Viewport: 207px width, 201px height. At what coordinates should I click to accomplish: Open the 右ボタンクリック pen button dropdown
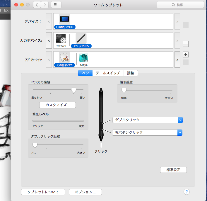[x=180, y=132]
